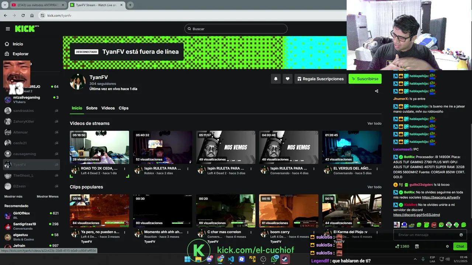Open options for EL VERSUS DEL AÑO video
Image resolution: width=472 pixels, height=265 pixels.
coord(377,169)
